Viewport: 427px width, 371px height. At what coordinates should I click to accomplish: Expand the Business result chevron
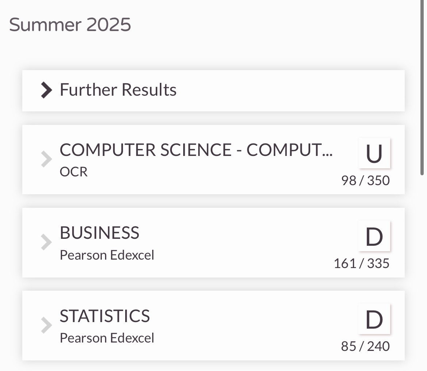[x=47, y=242]
